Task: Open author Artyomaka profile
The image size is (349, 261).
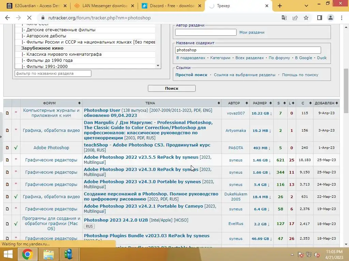Action: pyautogui.click(x=236, y=130)
